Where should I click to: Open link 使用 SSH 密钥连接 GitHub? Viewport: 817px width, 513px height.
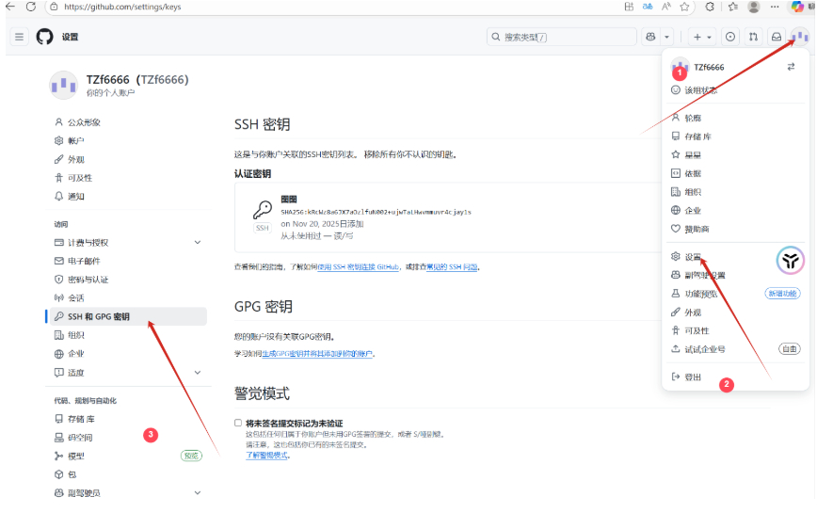click(x=358, y=267)
